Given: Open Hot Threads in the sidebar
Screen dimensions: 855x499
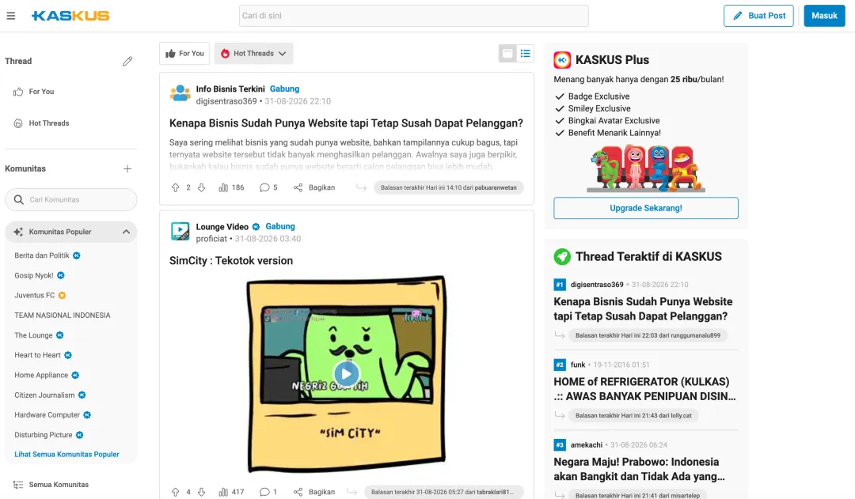Looking at the screenshot, I should pyautogui.click(x=41, y=123).
